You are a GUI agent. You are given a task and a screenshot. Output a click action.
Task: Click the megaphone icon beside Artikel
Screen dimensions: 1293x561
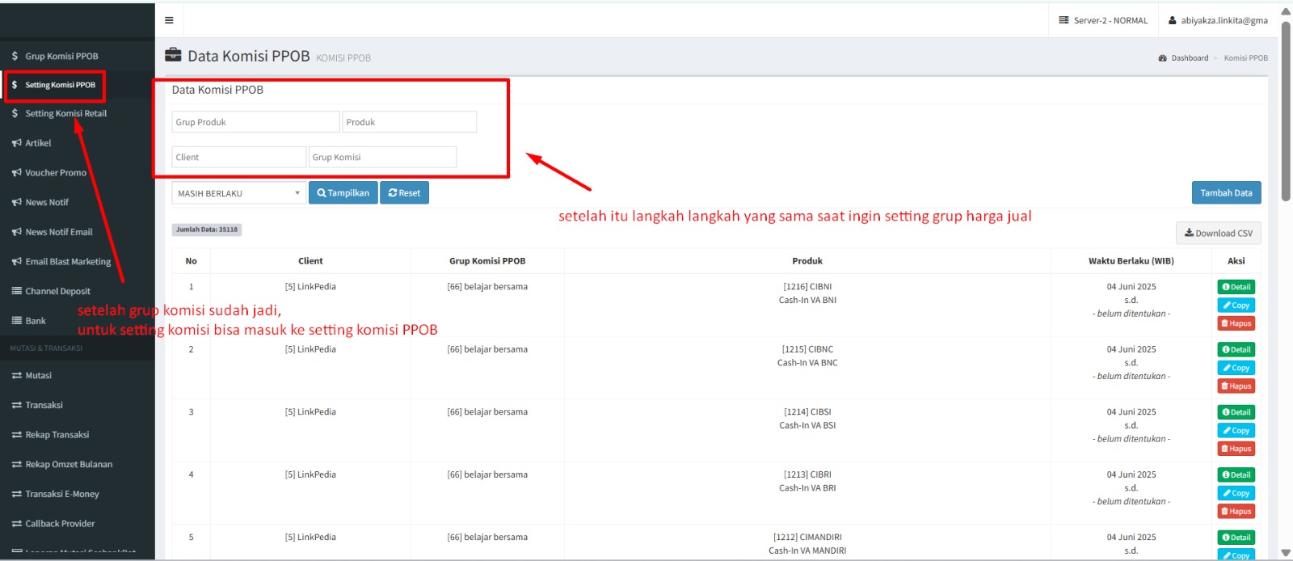(x=16, y=143)
